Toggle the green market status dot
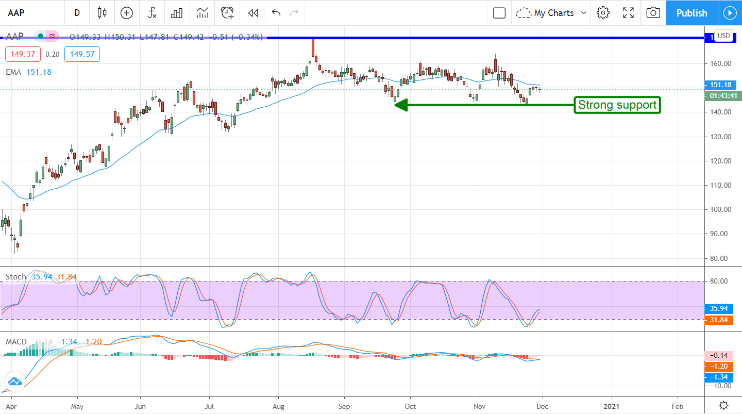Image resolution: width=742 pixels, height=414 pixels. 40,37
